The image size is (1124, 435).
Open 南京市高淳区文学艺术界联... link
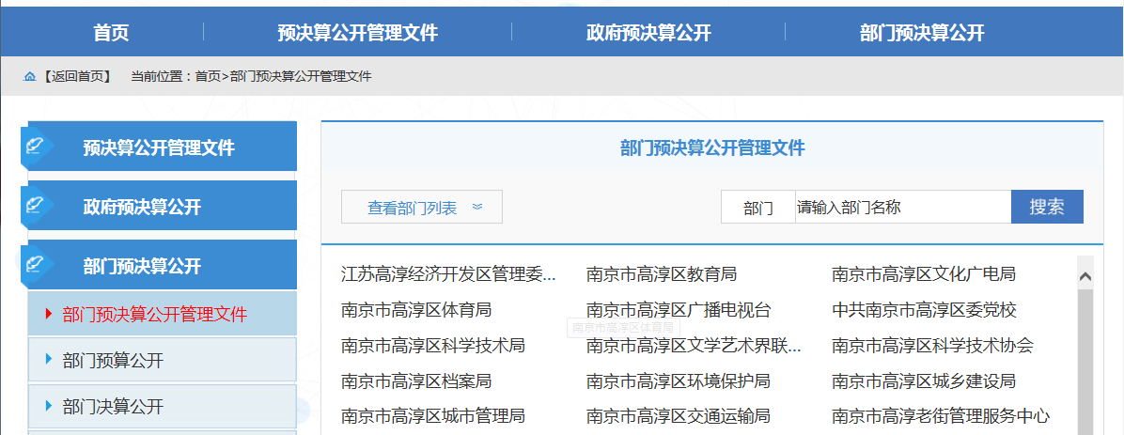694,346
